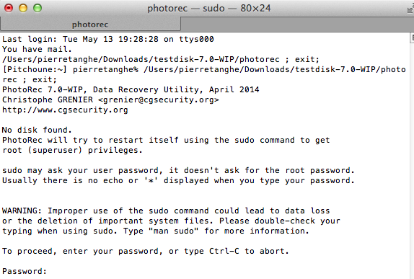Click the scrollbar at the terminal's right edge
Viewport: 414px width, 279px height.
412,156
